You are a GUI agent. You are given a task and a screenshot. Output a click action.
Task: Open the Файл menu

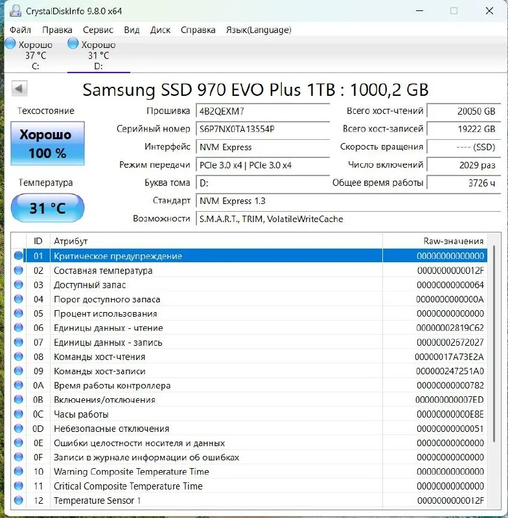pos(20,30)
